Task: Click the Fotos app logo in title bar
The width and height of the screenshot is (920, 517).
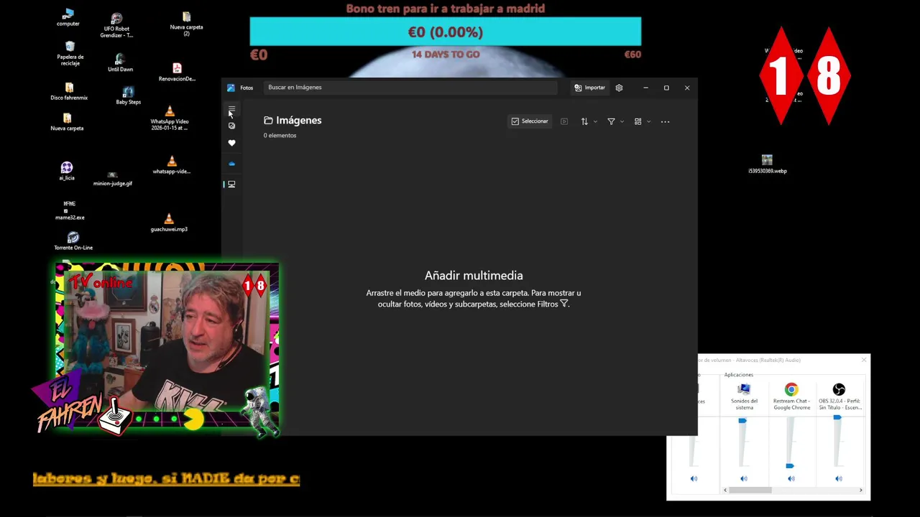Action: 231,88
